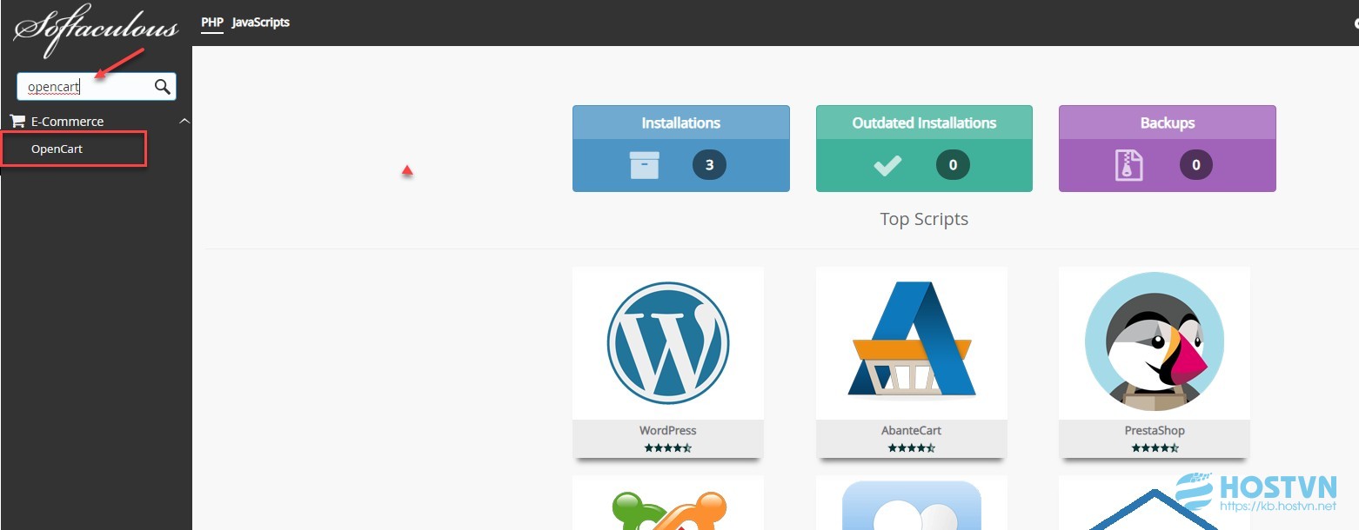Viewport: 1359px width, 530px height.
Task: Open the PrestaShop script logo
Action: coord(1155,341)
